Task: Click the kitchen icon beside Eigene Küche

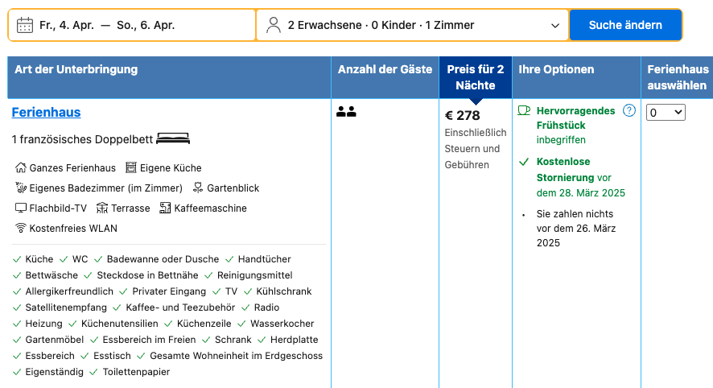Action: pos(131,168)
